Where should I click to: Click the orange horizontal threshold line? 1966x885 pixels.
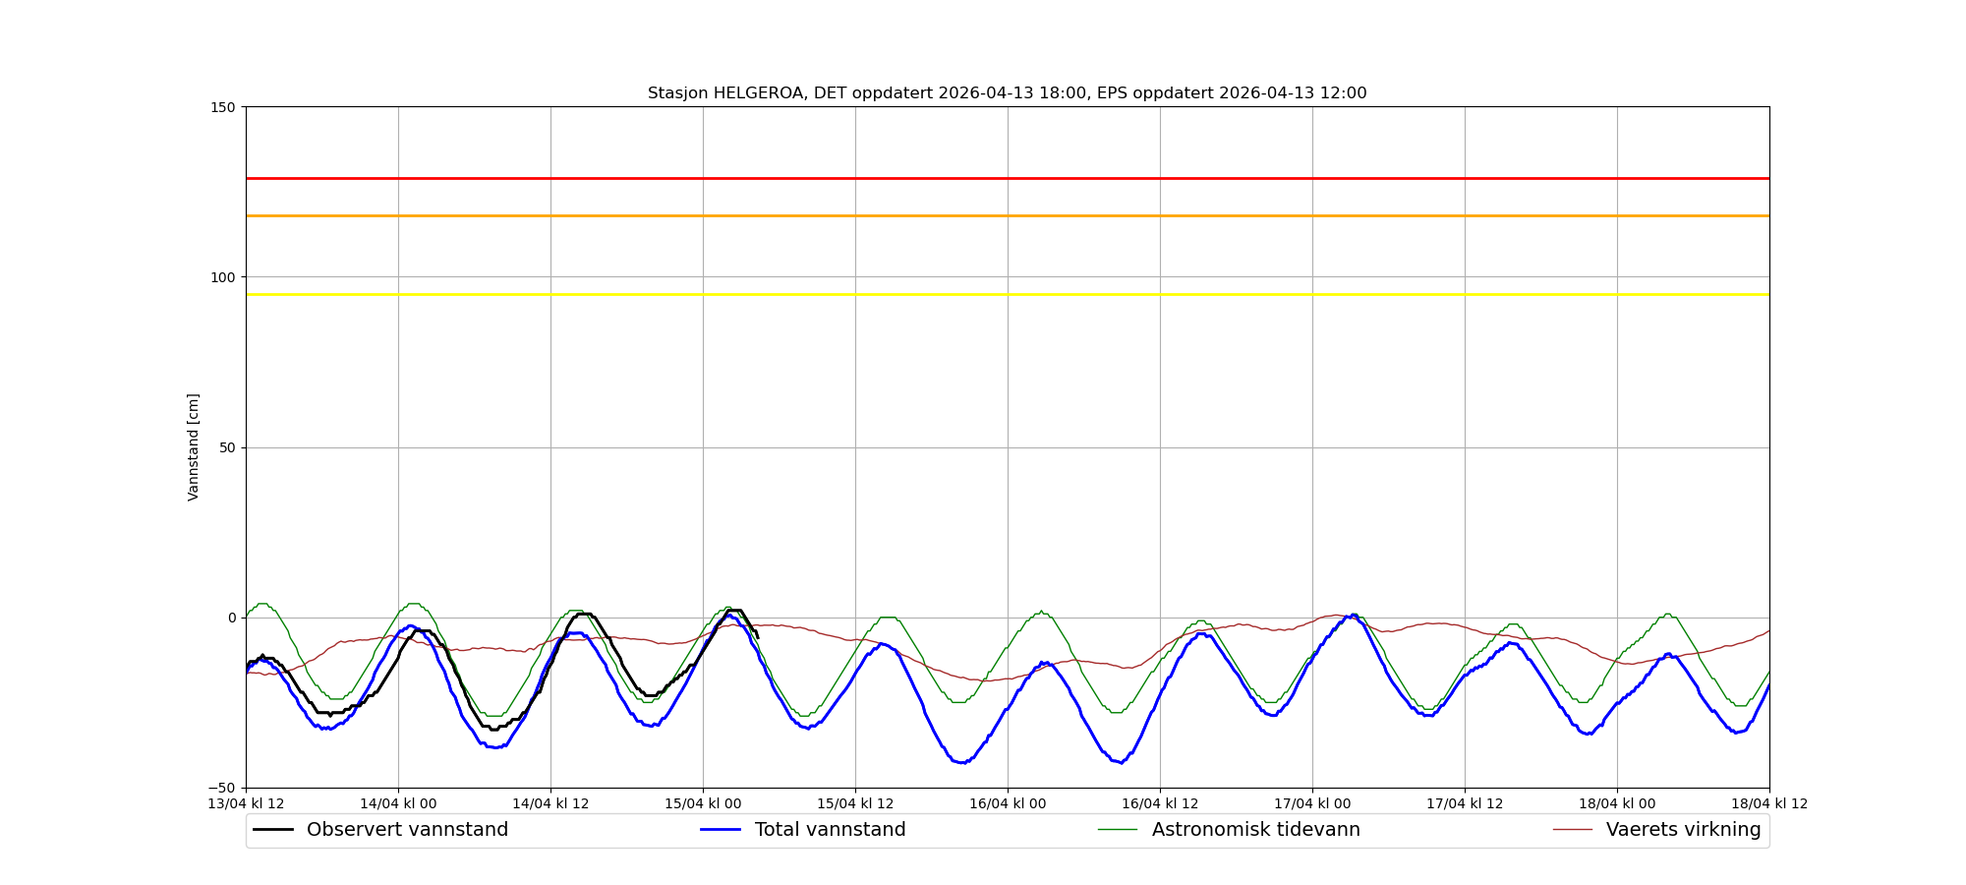point(1007,215)
